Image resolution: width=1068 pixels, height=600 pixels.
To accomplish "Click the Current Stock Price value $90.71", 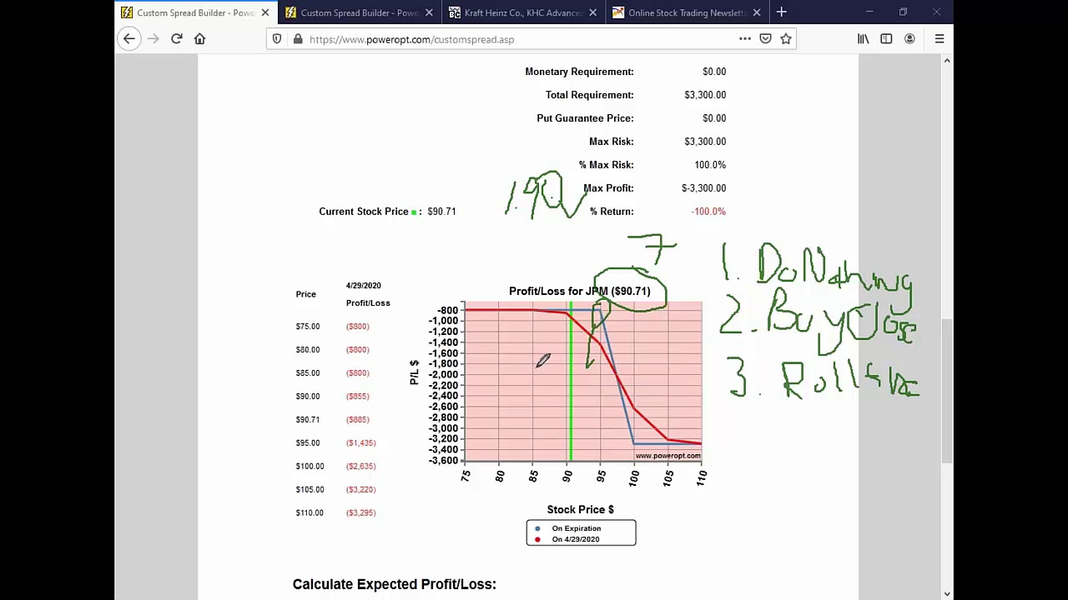I will (441, 212).
